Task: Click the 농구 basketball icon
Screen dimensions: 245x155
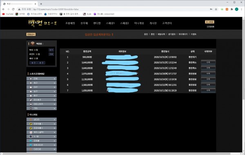Action: (31, 92)
